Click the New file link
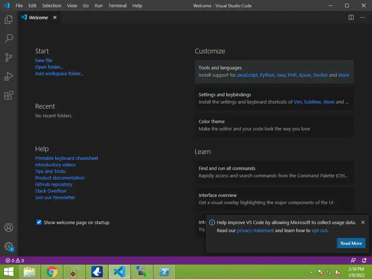372x279 pixels. (x=44, y=61)
